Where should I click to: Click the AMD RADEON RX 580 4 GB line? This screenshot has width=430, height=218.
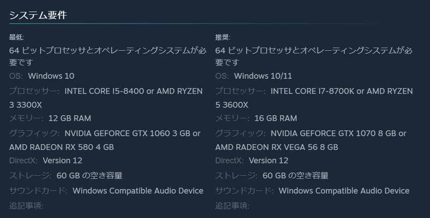pos(62,147)
